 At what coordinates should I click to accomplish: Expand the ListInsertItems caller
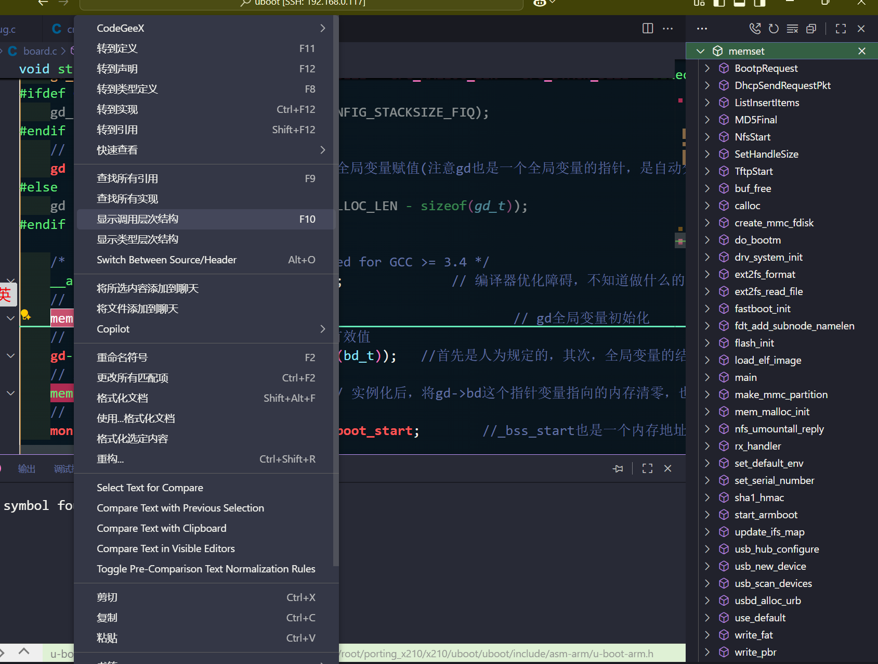point(707,103)
